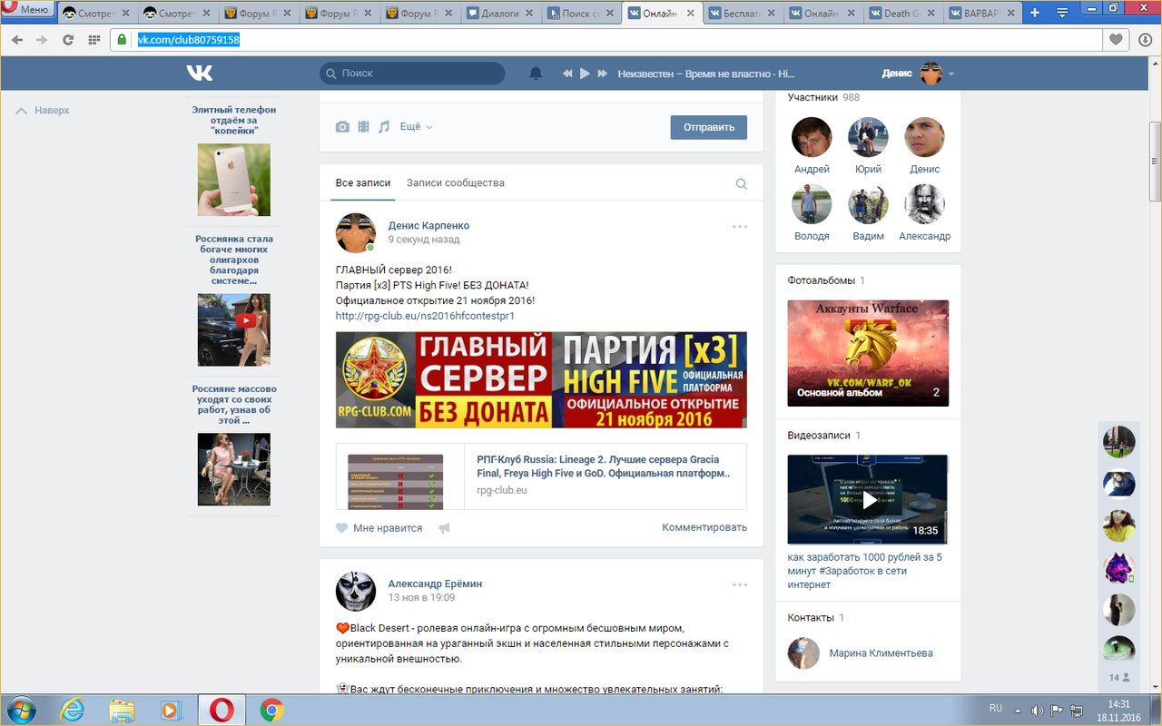The width and height of the screenshot is (1162, 726).
Task: Switch to the Бесплат browser tab
Action: coord(740,14)
